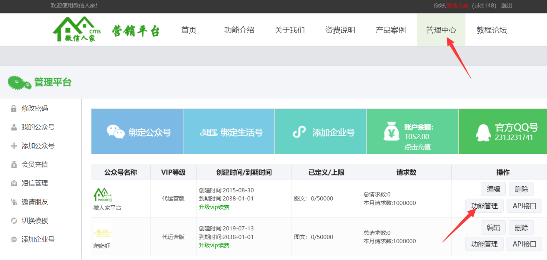Open 关于我们 navigation item

(x=290, y=30)
